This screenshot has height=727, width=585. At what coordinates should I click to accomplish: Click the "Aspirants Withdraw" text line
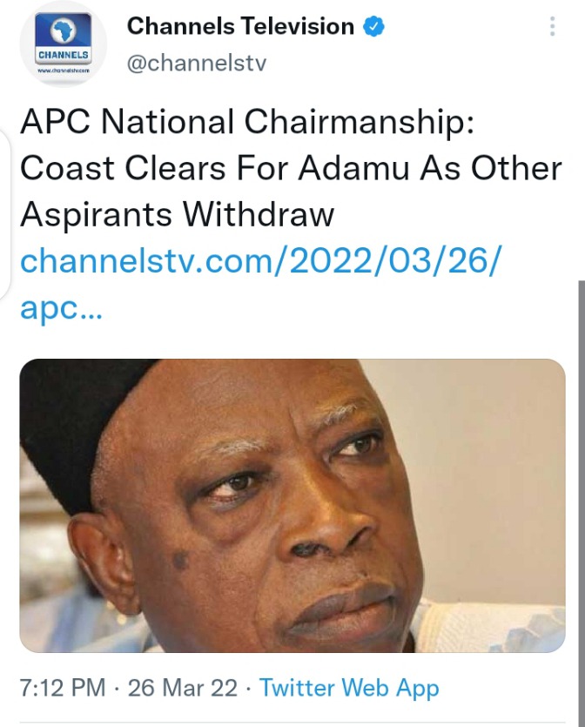pyautogui.click(x=177, y=214)
